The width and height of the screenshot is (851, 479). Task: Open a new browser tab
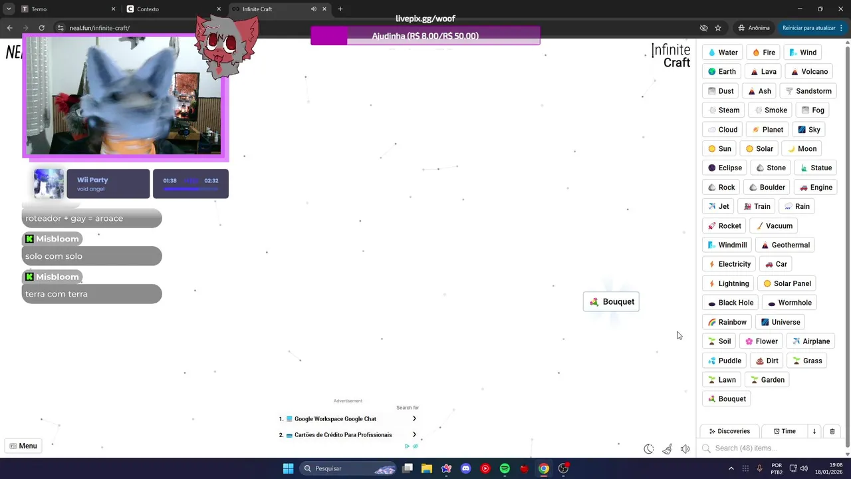[x=340, y=9]
